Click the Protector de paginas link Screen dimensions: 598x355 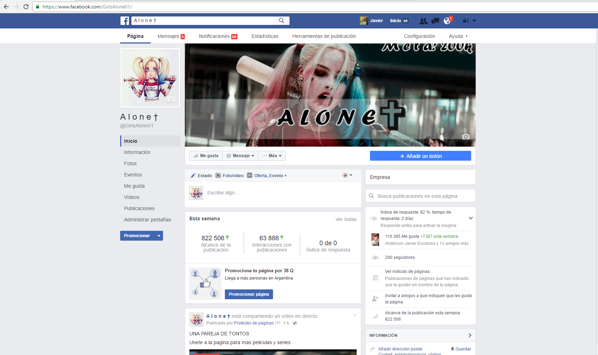point(254,323)
